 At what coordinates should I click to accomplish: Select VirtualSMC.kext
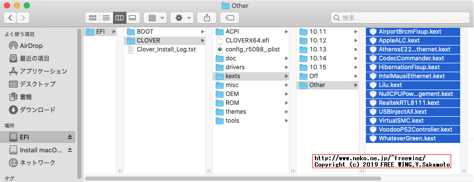click(413, 121)
